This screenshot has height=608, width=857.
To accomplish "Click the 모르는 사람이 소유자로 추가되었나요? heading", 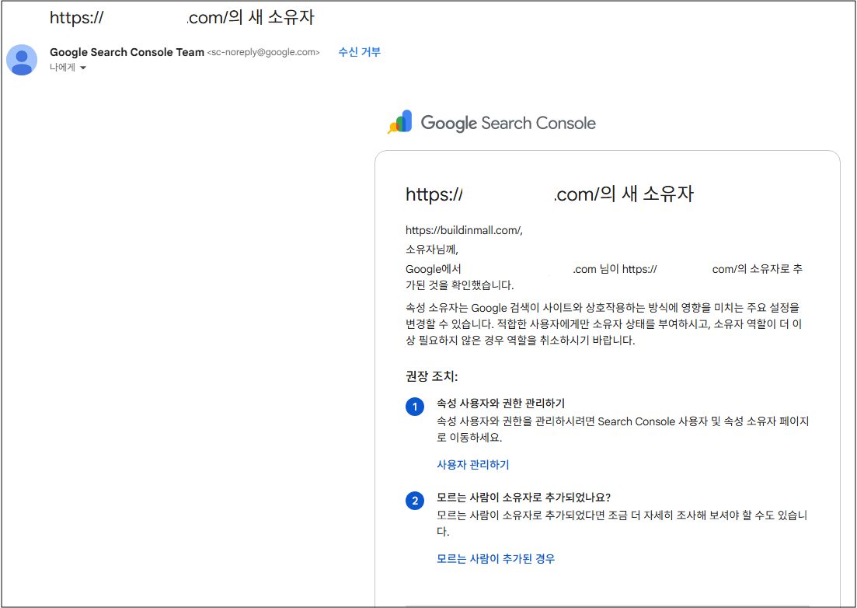I will pyautogui.click(x=524, y=498).
